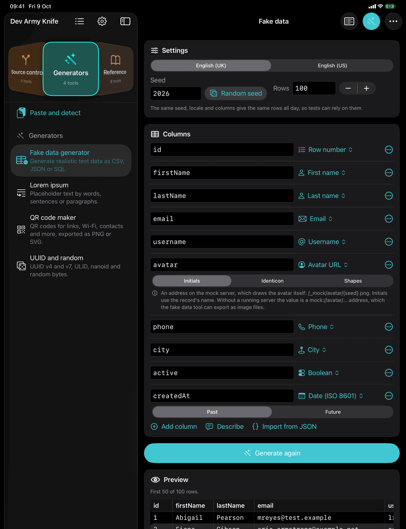Select English (UK) locale

click(211, 65)
